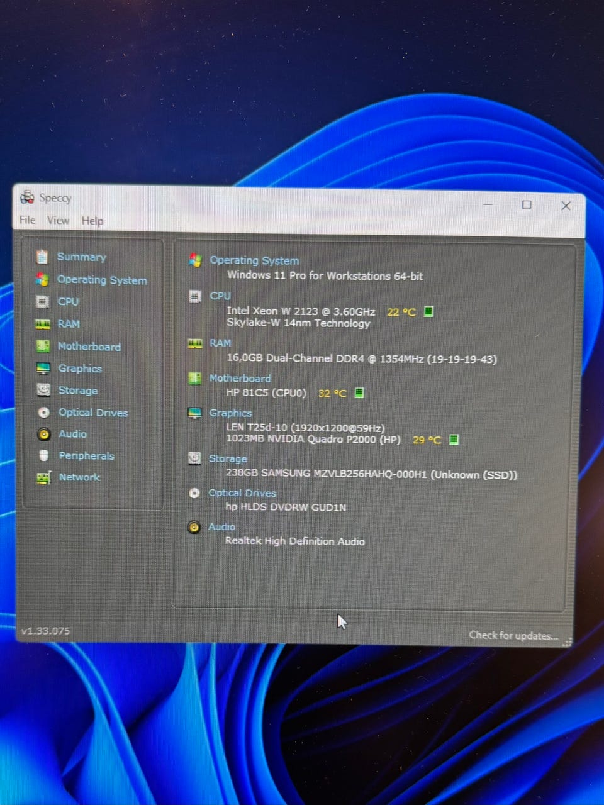Click the drive icon beside Storage heading
Viewport: 604px width, 805px height.
[x=195, y=458]
